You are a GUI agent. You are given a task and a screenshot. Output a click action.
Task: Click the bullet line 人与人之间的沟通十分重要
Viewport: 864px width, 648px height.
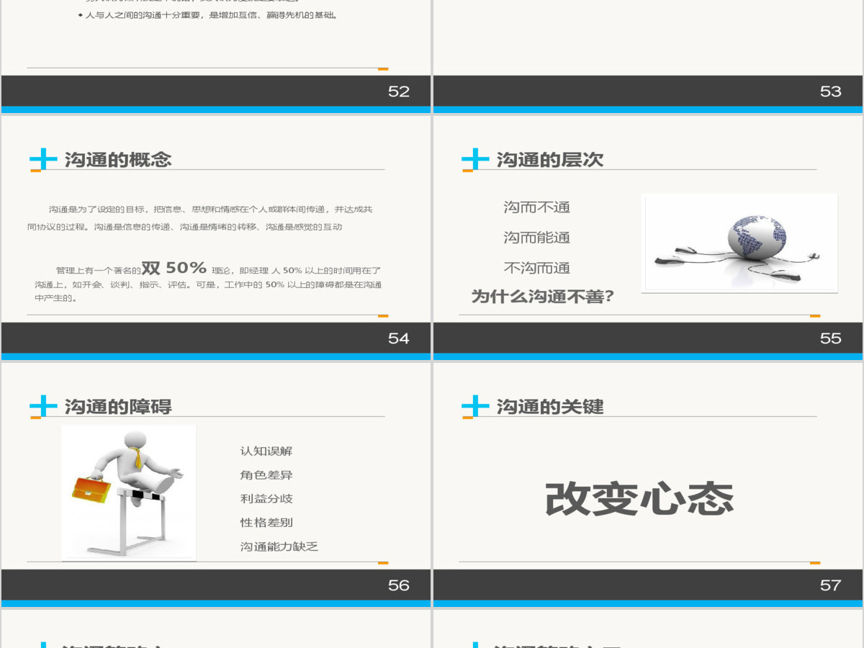pyautogui.click(x=207, y=15)
